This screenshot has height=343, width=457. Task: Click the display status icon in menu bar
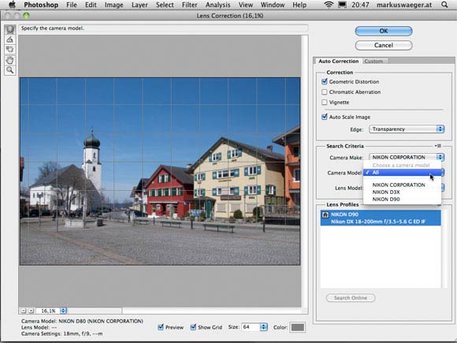[x=342, y=5]
